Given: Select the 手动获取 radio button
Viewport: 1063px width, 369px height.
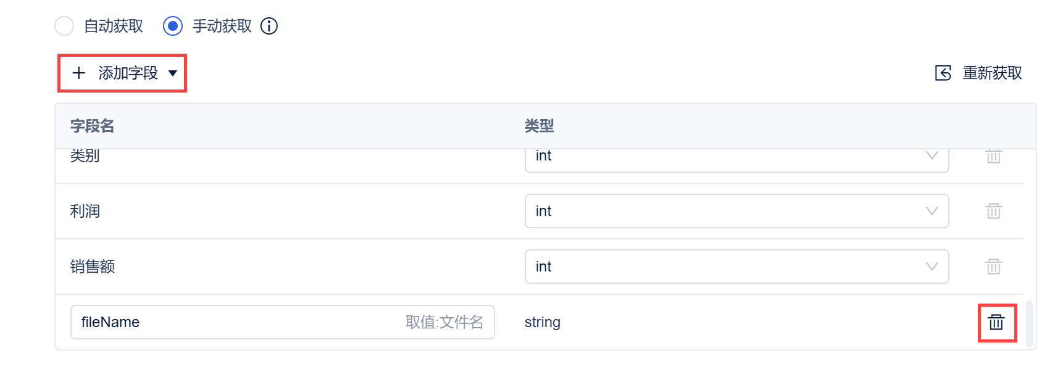Looking at the screenshot, I should [173, 26].
